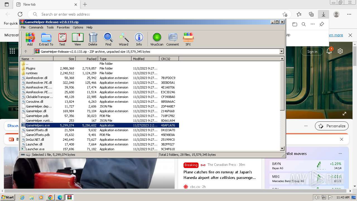Select the Launcher.dll file
This screenshot has width=357, height=201.
100,144
